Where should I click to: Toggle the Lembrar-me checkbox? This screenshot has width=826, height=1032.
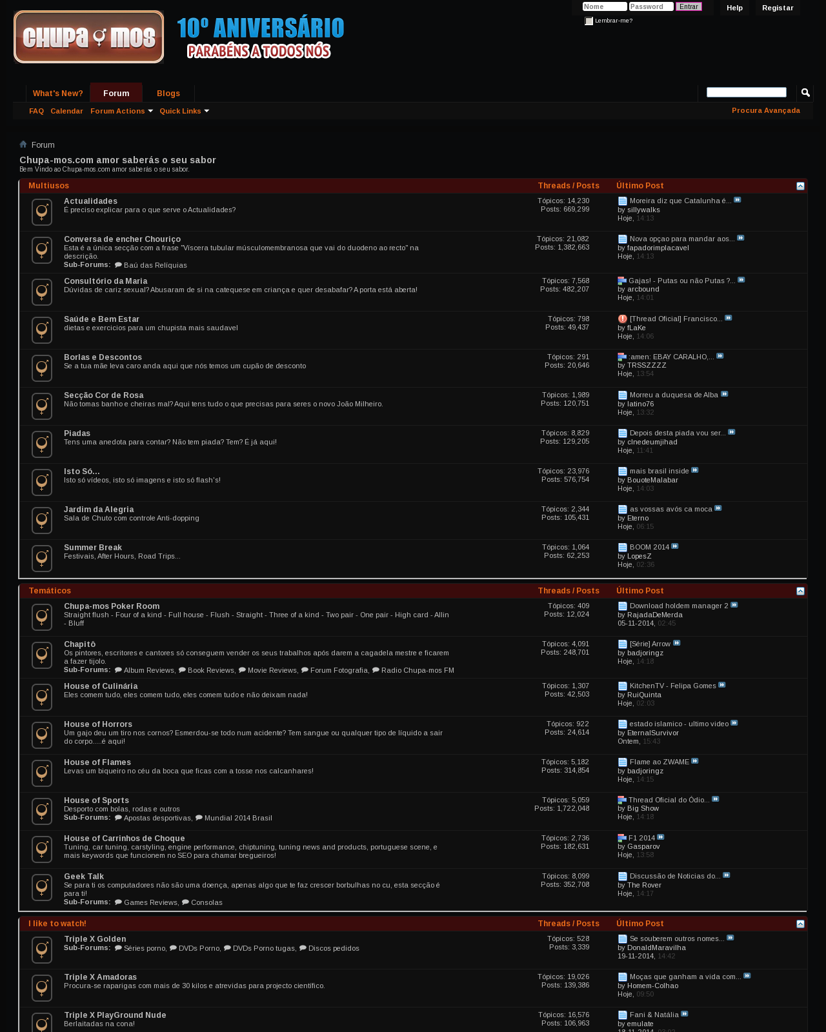tap(589, 21)
